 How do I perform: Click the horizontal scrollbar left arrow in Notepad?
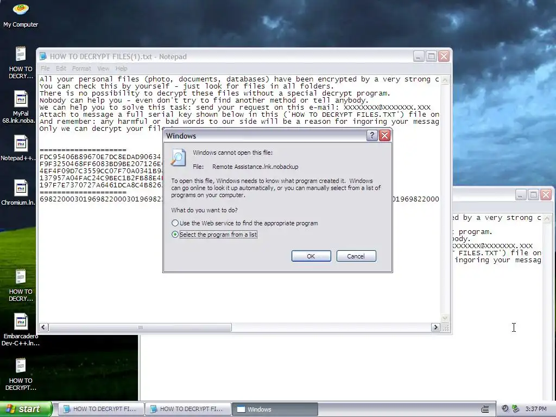click(x=43, y=327)
